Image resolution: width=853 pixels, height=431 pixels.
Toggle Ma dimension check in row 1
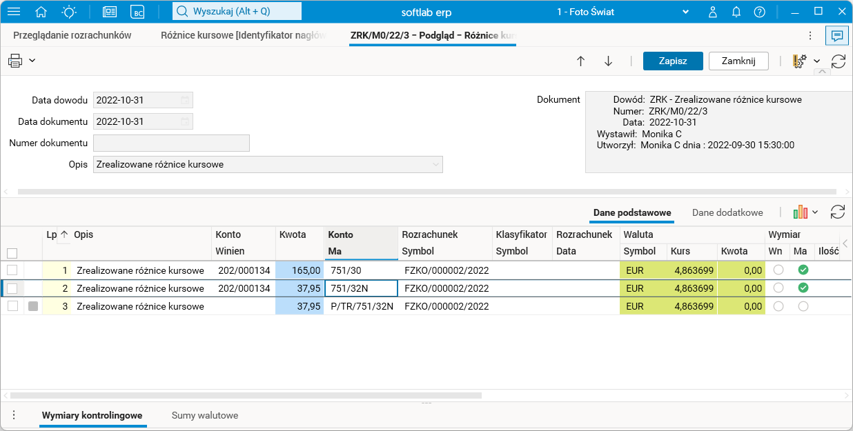point(803,270)
